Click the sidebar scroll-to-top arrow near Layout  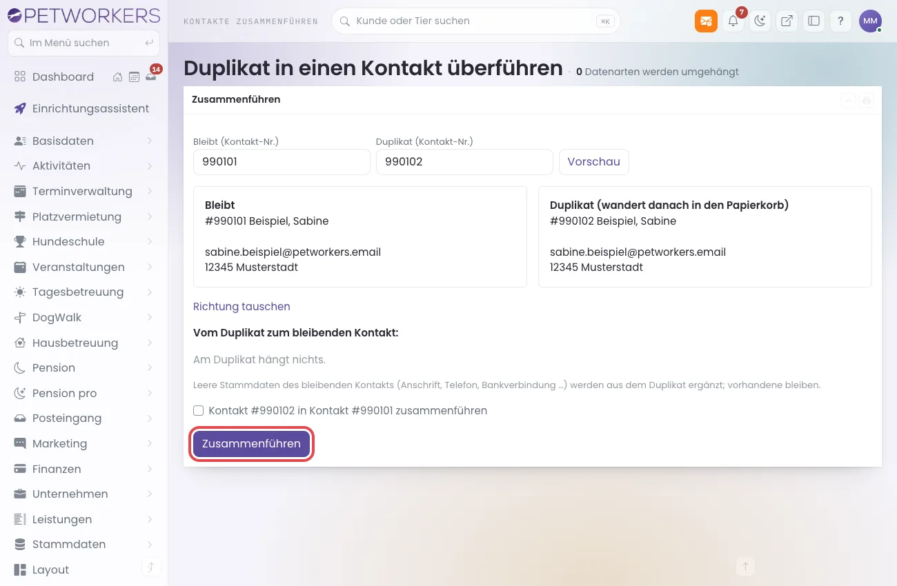tap(151, 567)
